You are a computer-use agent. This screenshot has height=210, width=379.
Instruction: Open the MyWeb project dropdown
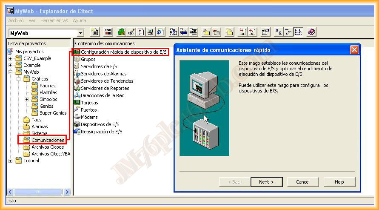(x=81, y=33)
